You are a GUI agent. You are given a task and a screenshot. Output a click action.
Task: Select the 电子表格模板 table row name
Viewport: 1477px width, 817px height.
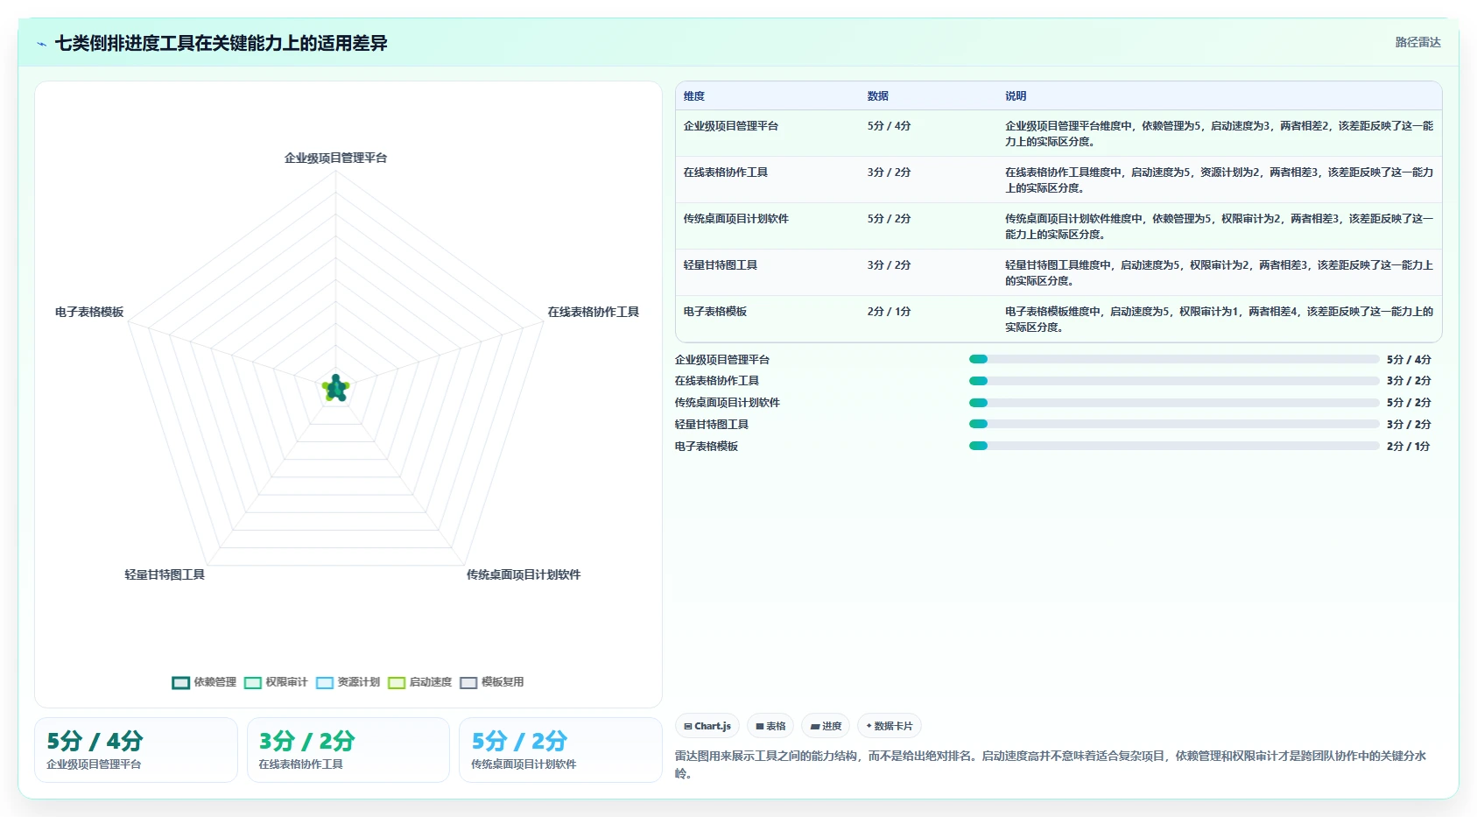click(x=715, y=312)
